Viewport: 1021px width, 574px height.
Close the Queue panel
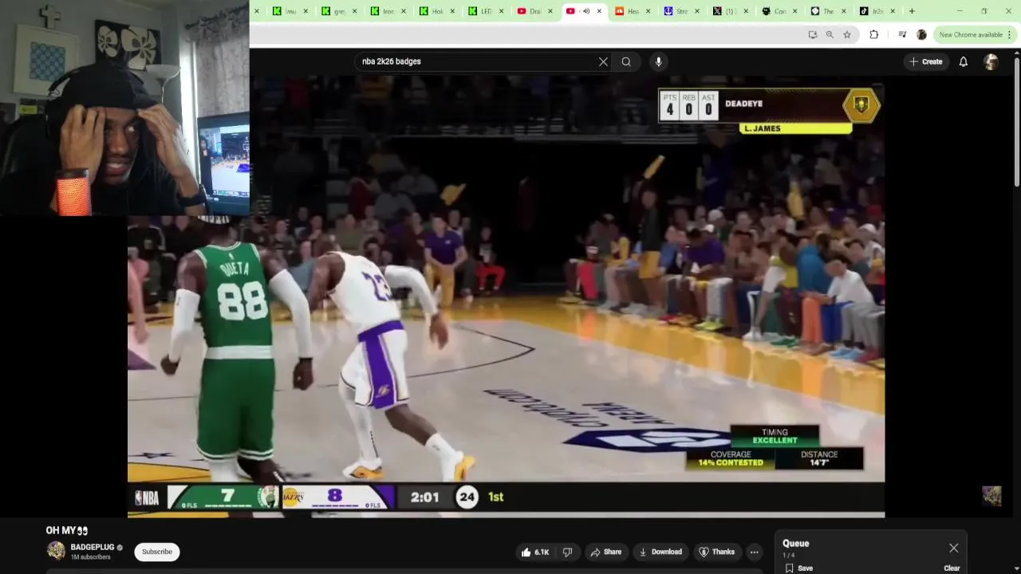[953, 548]
